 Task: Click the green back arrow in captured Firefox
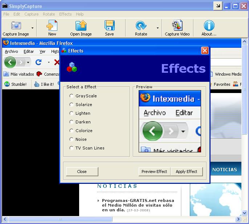(x=10, y=62)
